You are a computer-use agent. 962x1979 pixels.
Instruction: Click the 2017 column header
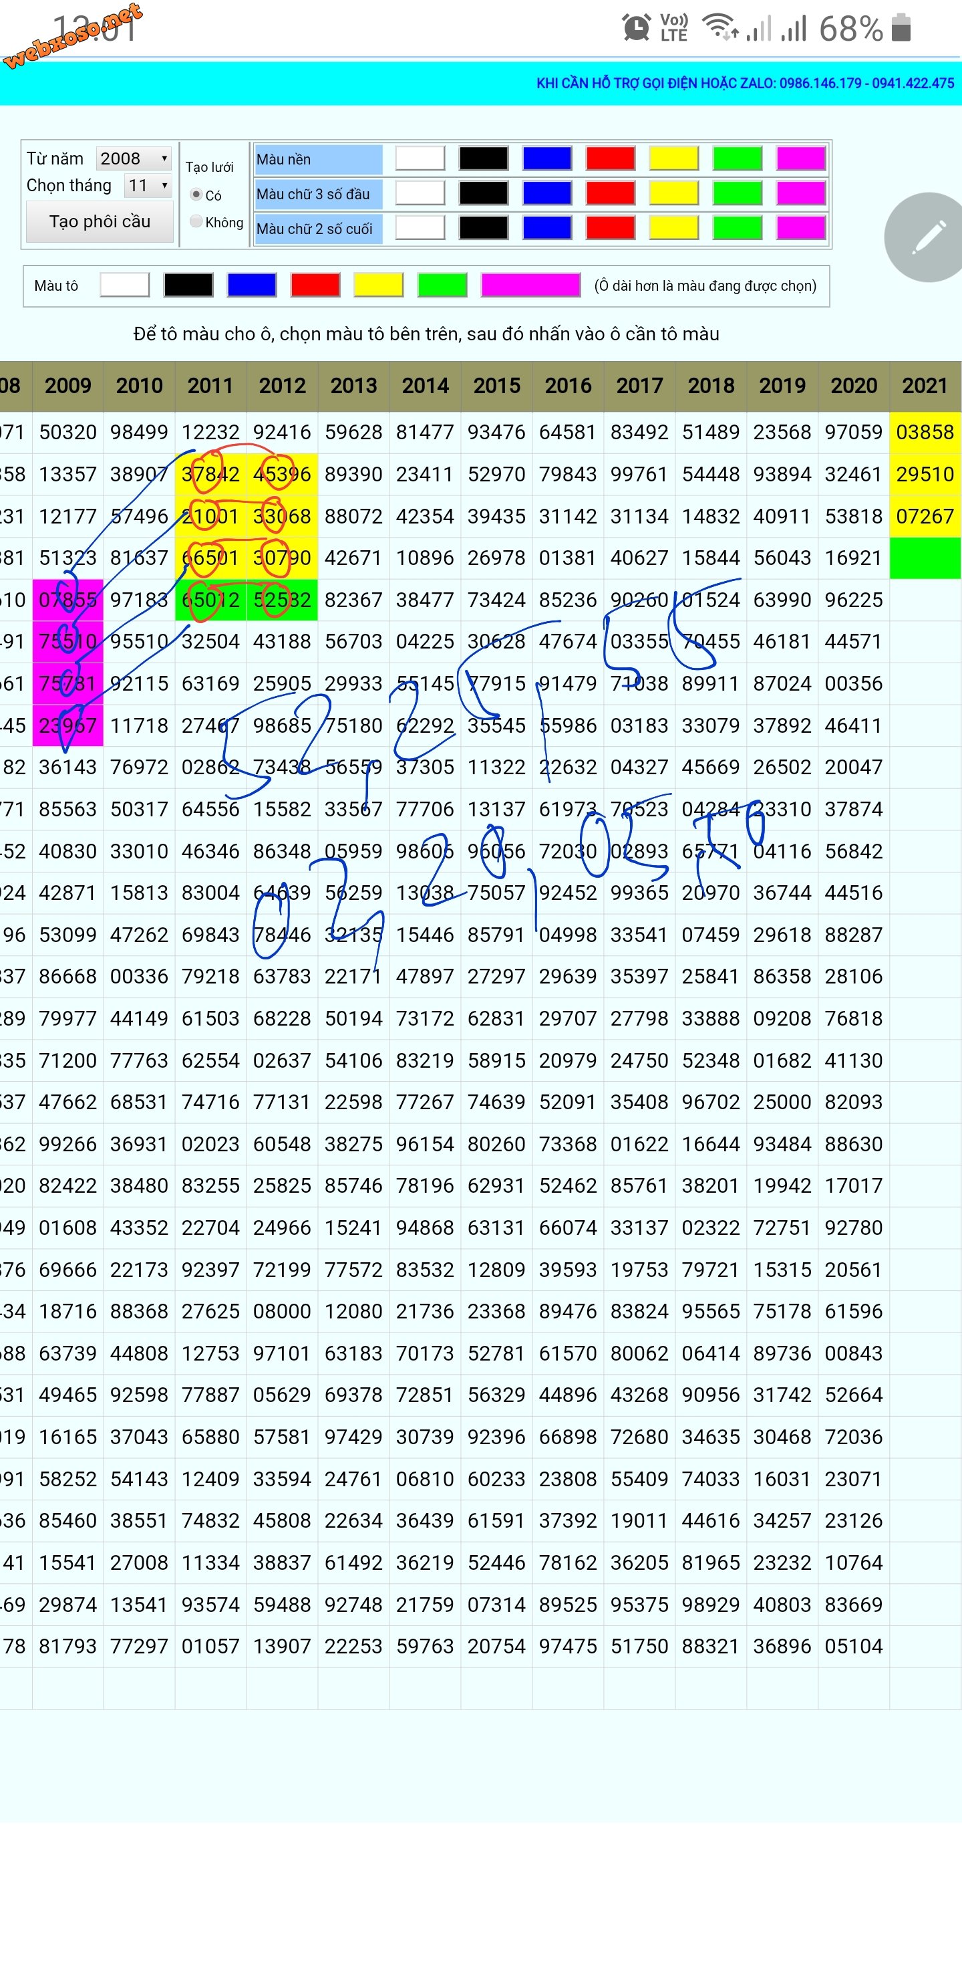click(639, 386)
